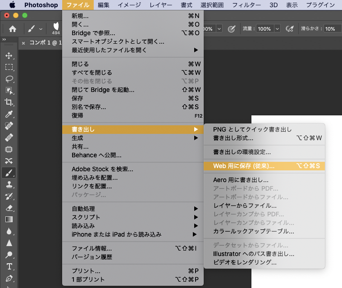Viewport: 342px width, 288px height.
Task: Choose レイヤーからファイル... item
Action: (264, 206)
